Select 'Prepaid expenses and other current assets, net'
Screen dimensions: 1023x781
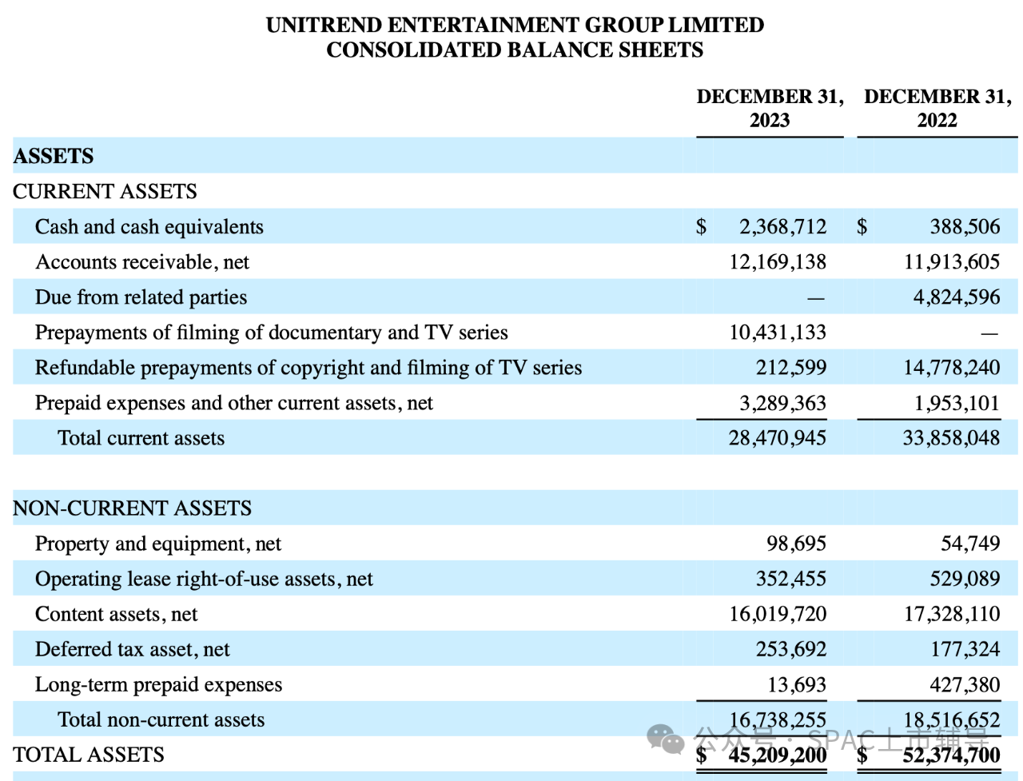click(x=234, y=403)
